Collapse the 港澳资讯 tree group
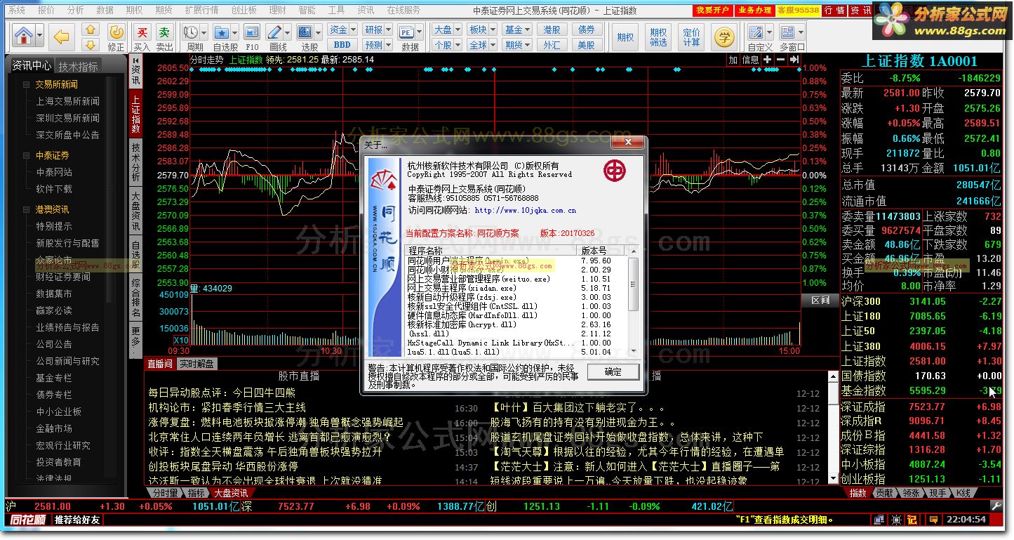Screen dimensions: 1014x540 pos(27,209)
